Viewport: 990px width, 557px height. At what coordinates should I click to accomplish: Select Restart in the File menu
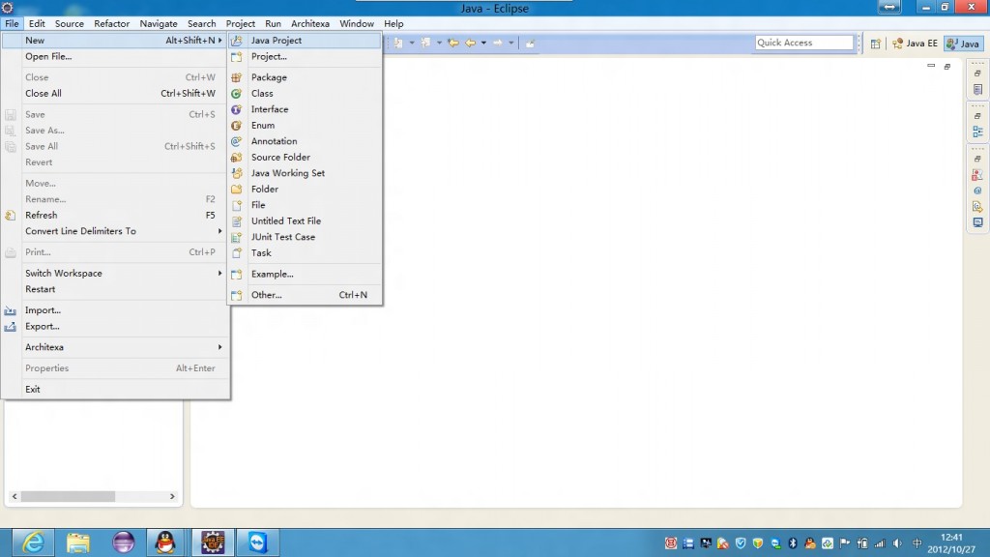116,289
